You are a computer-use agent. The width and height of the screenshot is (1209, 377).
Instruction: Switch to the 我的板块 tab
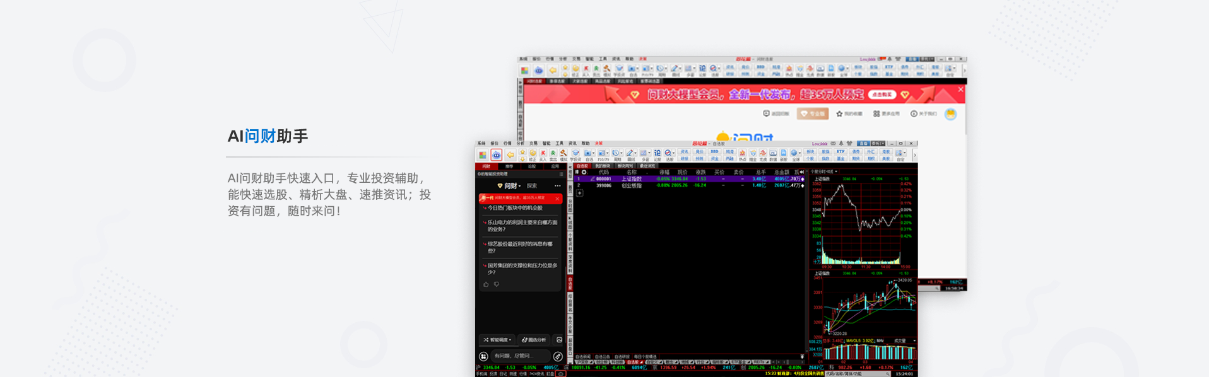click(x=603, y=166)
